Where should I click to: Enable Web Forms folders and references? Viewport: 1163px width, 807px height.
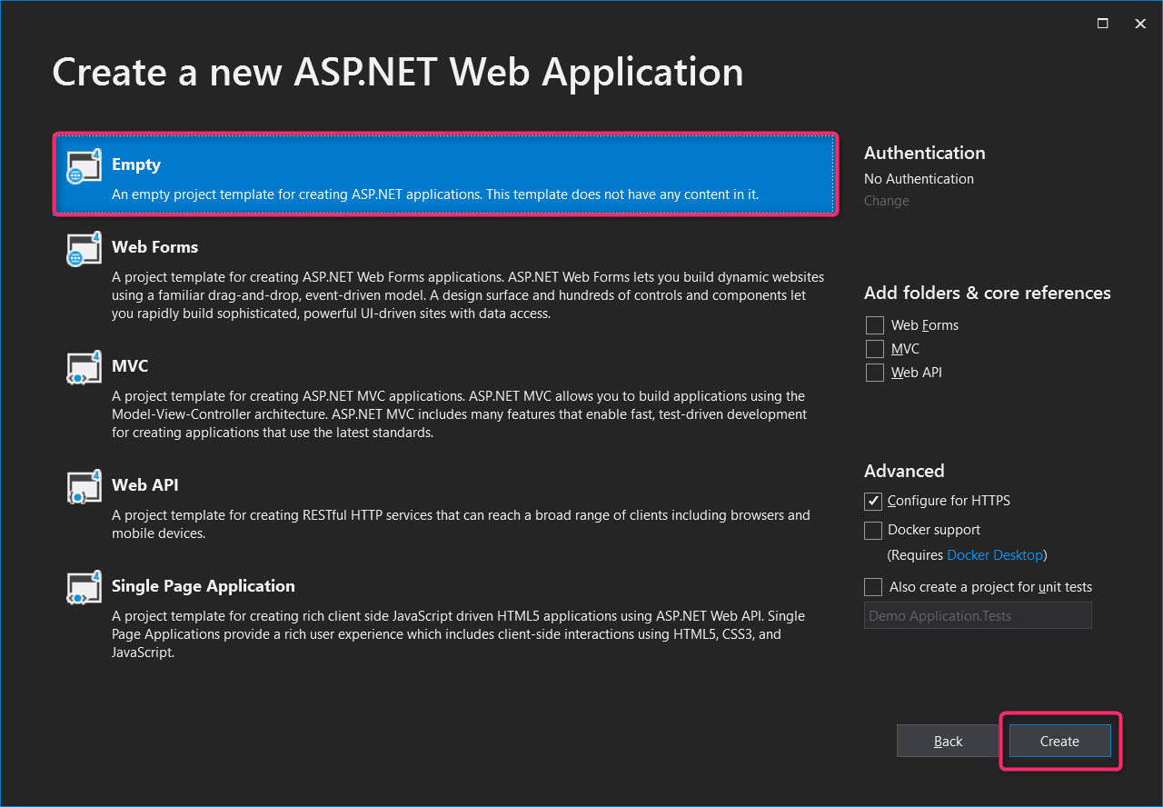(x=875, y=325)
